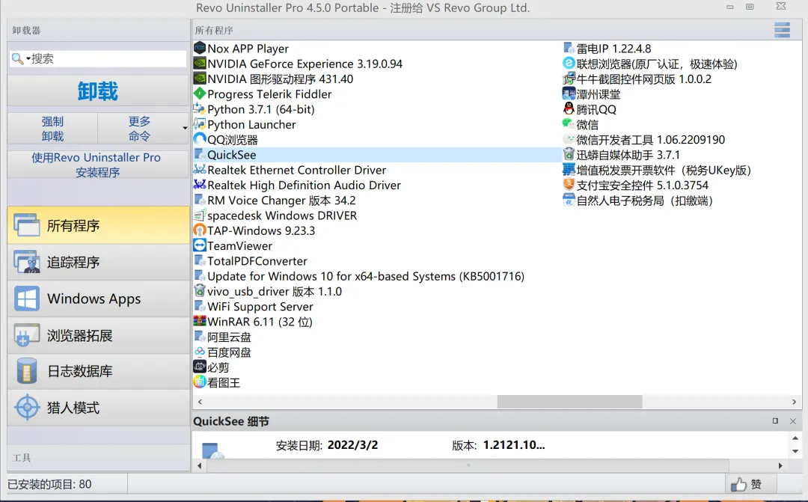Open the Windows Apps section
This screenshot has height=502, width=808.
[x=99, y=299]
